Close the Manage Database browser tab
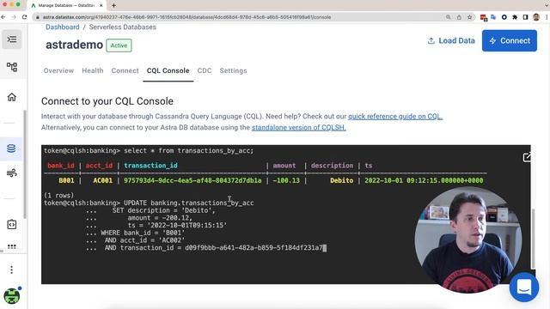The image size is (550, 309). tap(101, 5)
